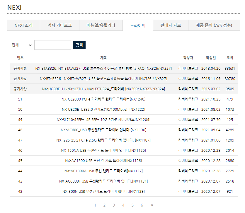Click 리버네트워크 author in row 50
245x213 pixels.
[x=188, y=109]
